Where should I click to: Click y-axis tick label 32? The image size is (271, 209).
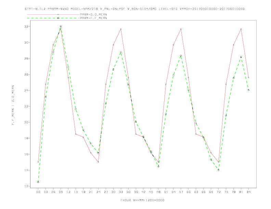click(26, 27)
